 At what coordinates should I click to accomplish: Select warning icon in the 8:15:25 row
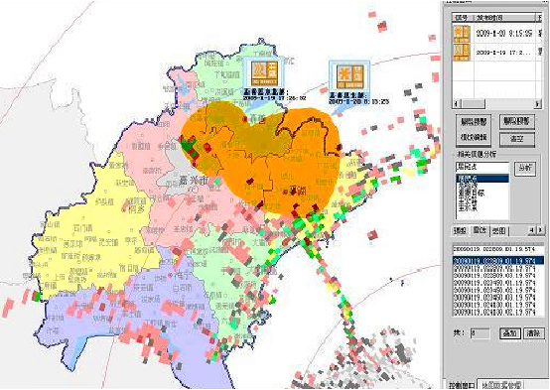pyautogui.click(x=462, y=34)
